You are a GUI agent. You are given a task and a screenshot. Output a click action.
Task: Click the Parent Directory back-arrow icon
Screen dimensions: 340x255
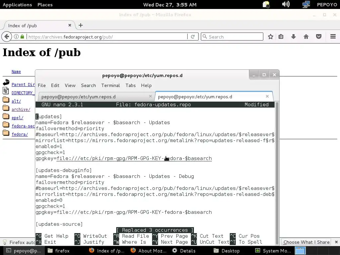(6, 82)
